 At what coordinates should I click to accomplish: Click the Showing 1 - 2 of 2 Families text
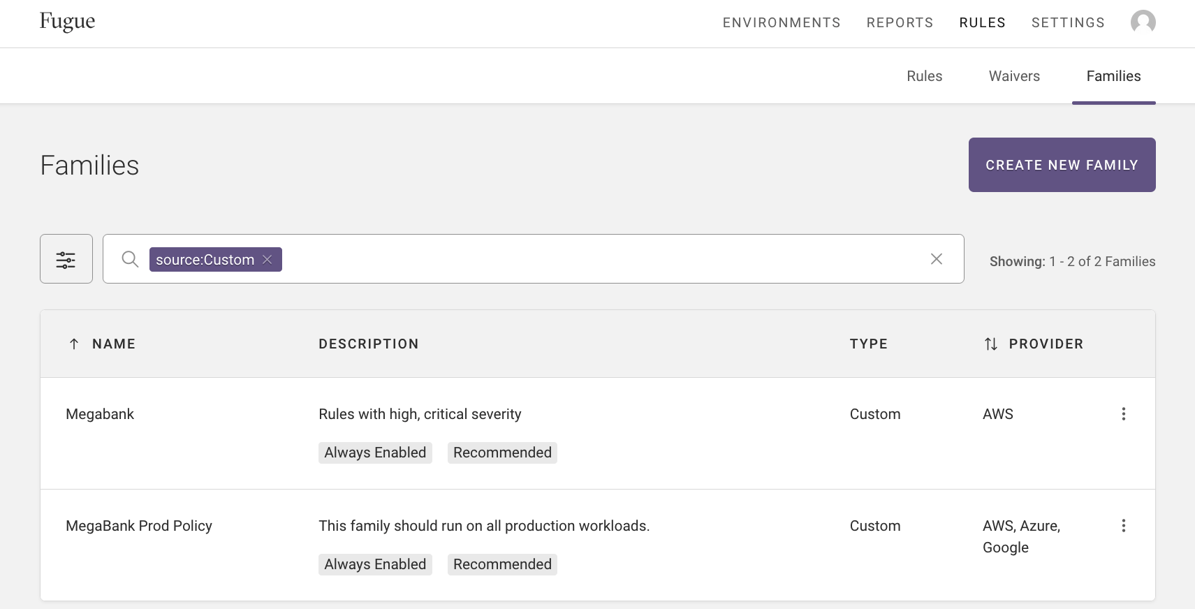click(1072, 261)
